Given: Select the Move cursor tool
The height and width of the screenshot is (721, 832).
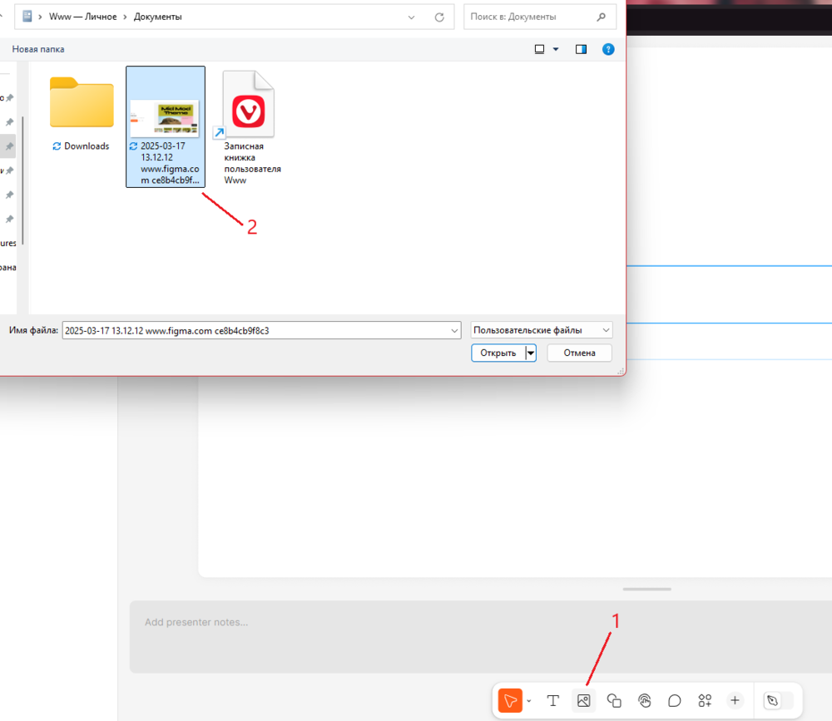Looking at the screenshot, I should click(510, 700).
